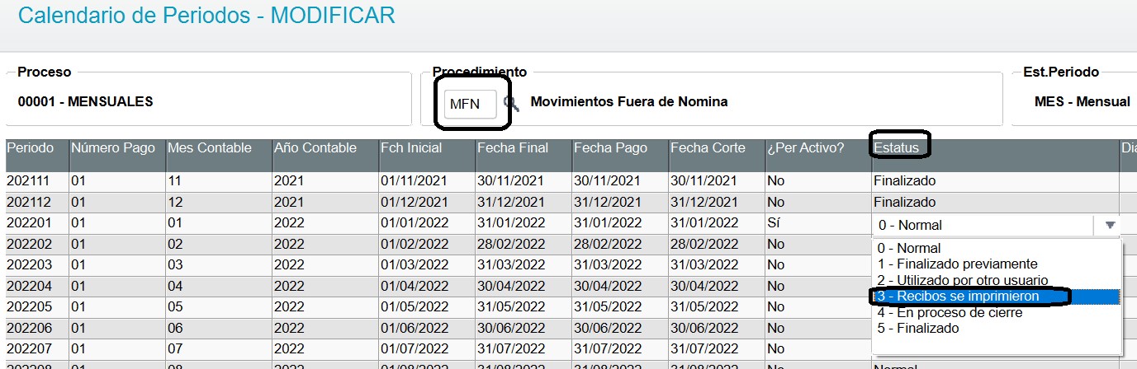Click Fch Inicial cell 01/07/2022
1137x369 pixels.
427,348
